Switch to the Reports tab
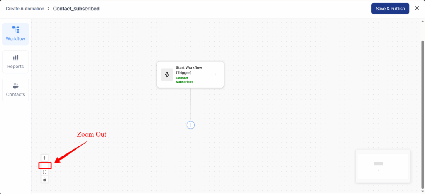Image resolution: width=425 pixels, height=194 pixels. (x=15, y=62)
